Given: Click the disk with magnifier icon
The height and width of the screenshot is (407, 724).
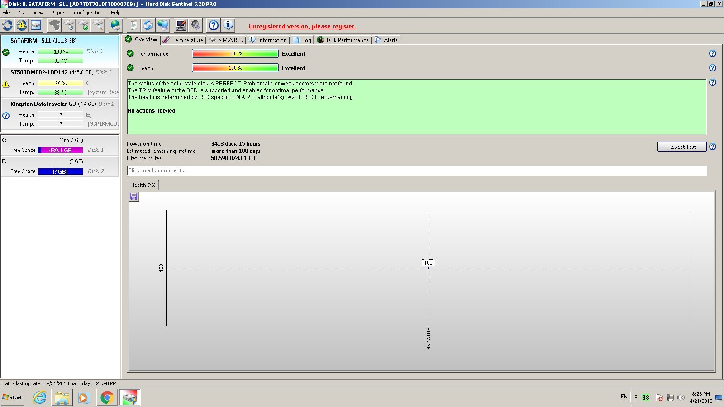Looking at the screenshot, I should (x=98, y=25).
